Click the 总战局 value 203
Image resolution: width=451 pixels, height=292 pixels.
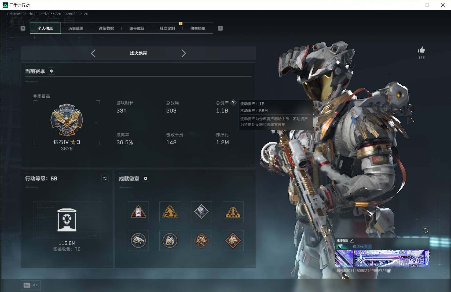click(x=171, y=110)
